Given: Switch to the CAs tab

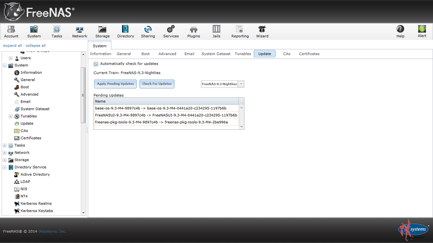Looking at the screenshot, I should (287, 54).
